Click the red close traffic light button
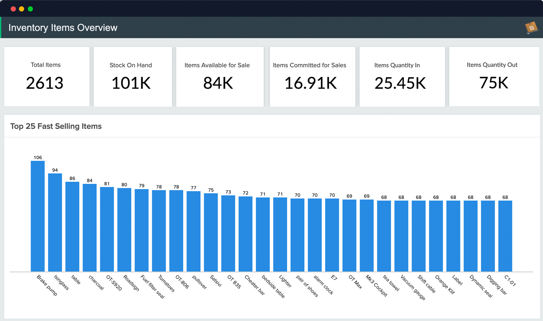 click(x=13, y=9)
